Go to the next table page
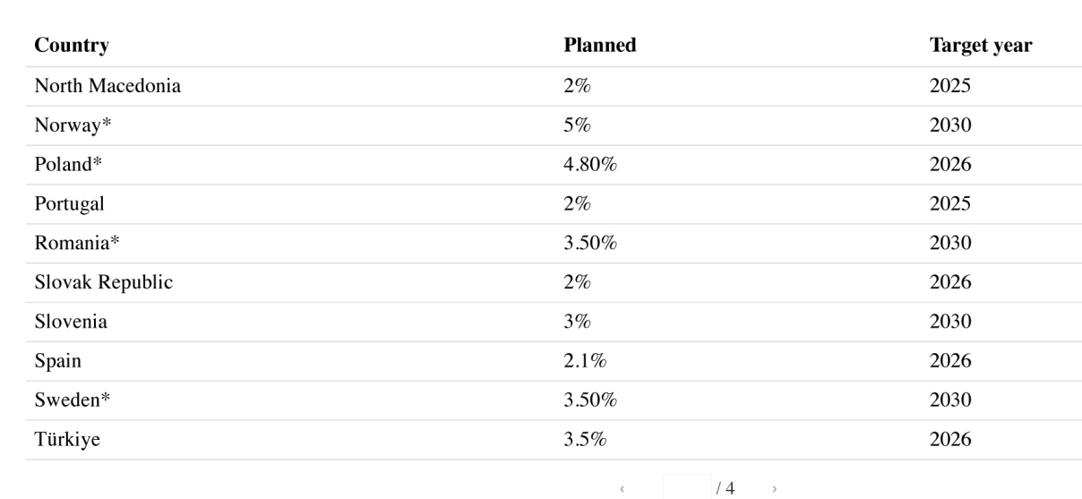Image resolution: width=1082 pixels, height=499 pixels. pos(775,489)
